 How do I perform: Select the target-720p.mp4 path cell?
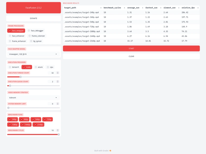(x=83, y=26)
